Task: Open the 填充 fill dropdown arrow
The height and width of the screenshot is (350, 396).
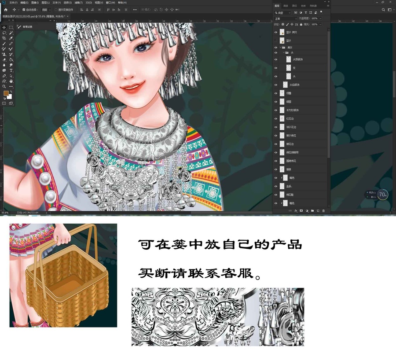Action: (320, 25)
